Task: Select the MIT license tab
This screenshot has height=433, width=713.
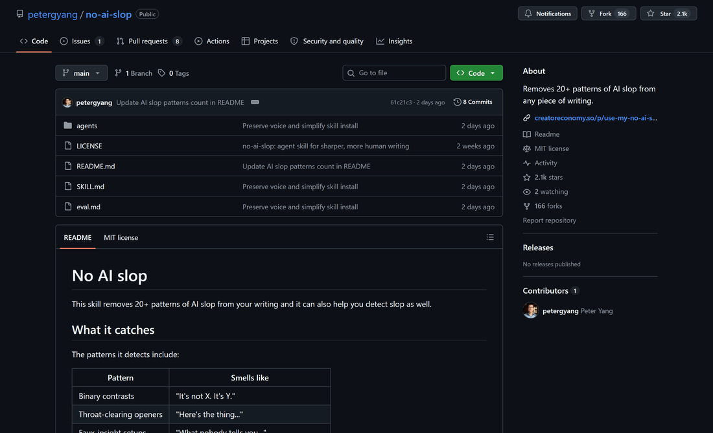Action: 121,237
